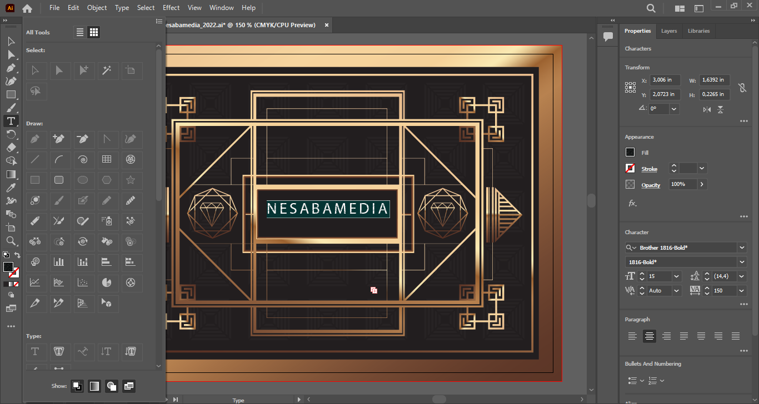
Task: Open the rotation angle dropdown
Action: (674, 109)
